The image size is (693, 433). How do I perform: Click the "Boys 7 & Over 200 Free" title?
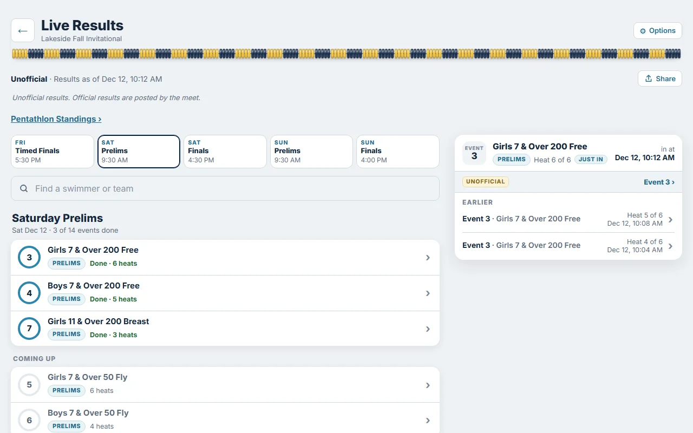tap(94, 286)
